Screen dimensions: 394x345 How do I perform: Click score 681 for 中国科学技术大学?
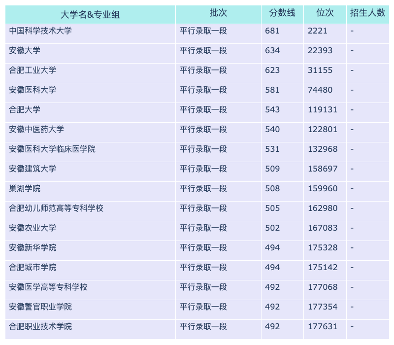tap(272, 31)
